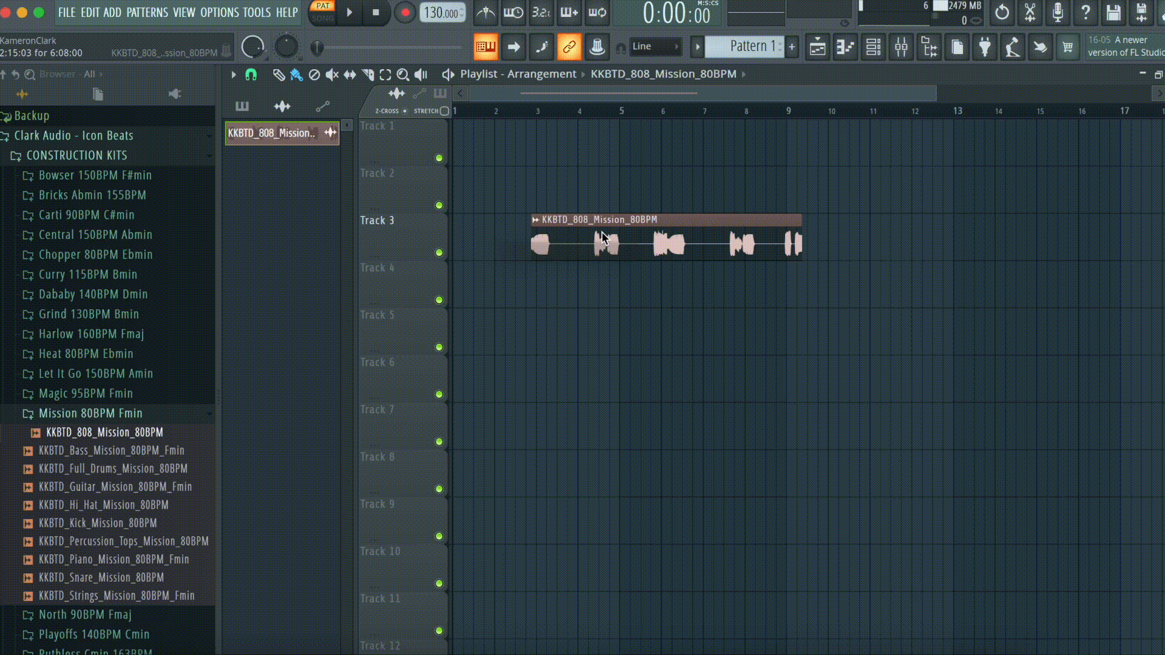Click the question mark help icon
Image resolution: width=1165 pixels, height=655 pixels.
tap(1086, 12)
